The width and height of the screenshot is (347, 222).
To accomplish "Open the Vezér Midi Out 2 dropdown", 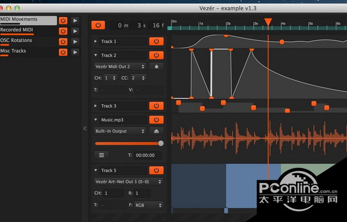I will click(120, 67).
